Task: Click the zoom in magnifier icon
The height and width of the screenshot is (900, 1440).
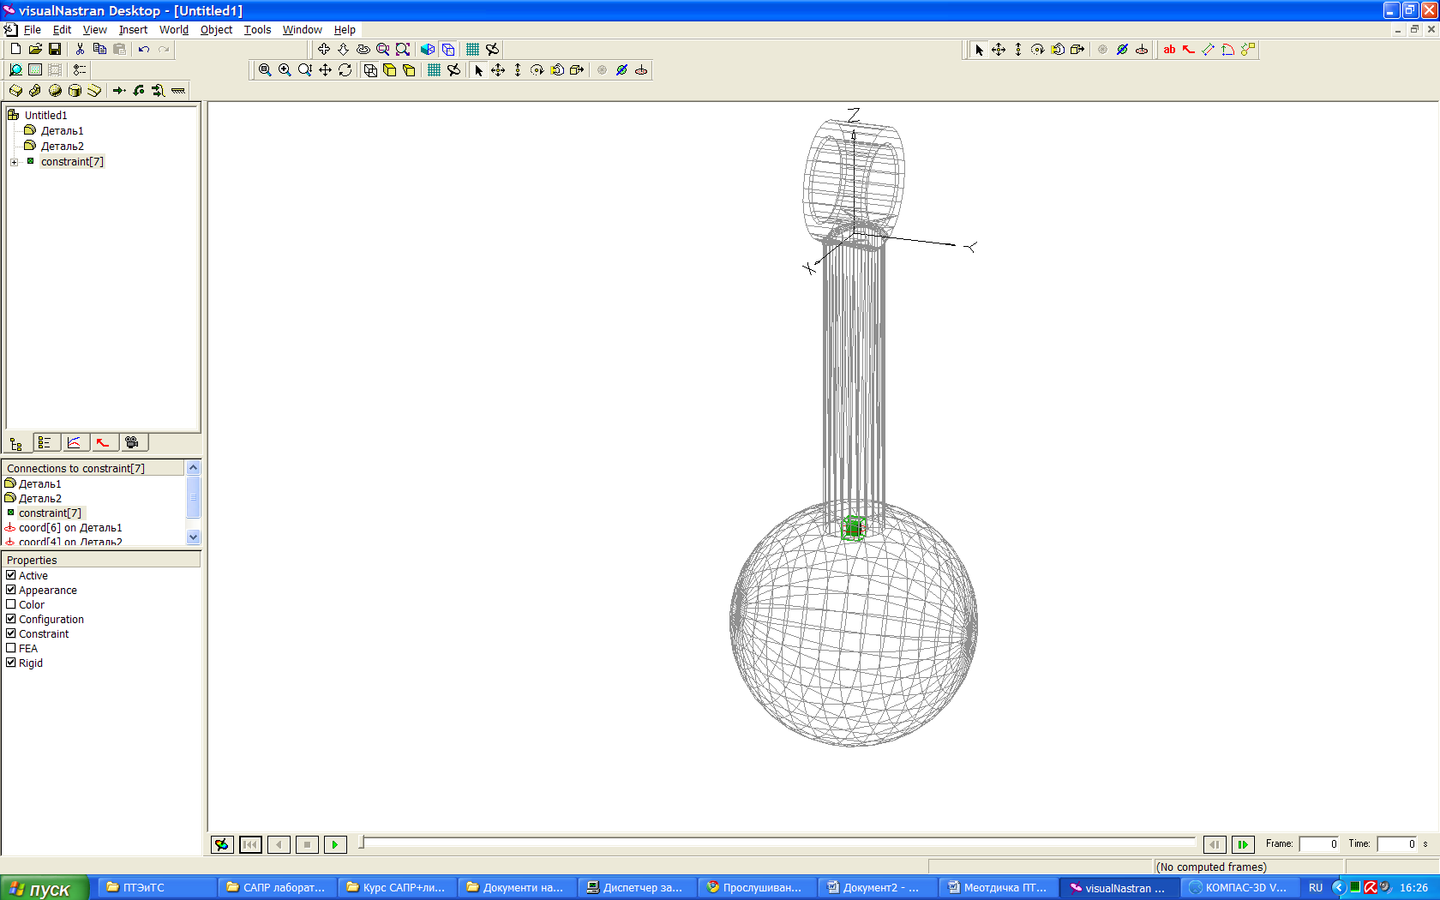Action: (x=285, y=69)
